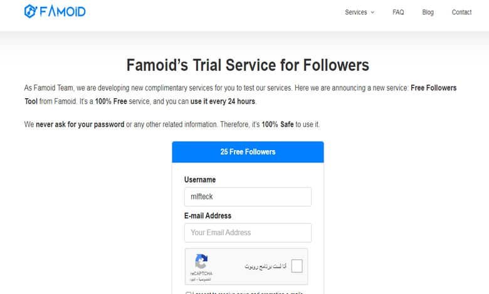Open the Blog link
This screenshot has width=489, height=294.
pos(428,13)
